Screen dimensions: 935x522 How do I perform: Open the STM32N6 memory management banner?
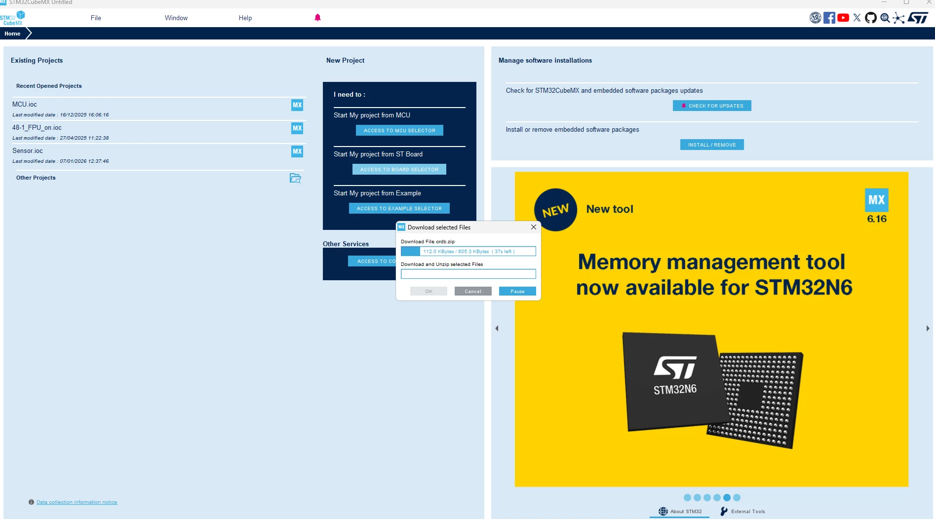pos(711,329)
